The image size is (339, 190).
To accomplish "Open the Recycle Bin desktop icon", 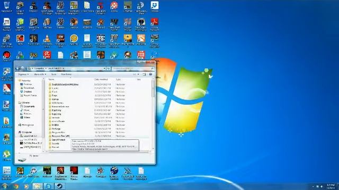I will coord(7,7).
